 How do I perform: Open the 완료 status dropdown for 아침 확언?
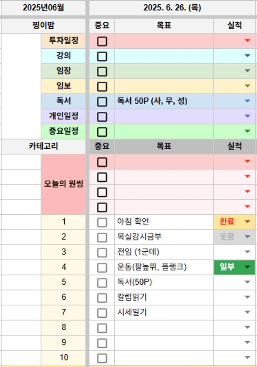pyautogui.click(x=247, y=222)
